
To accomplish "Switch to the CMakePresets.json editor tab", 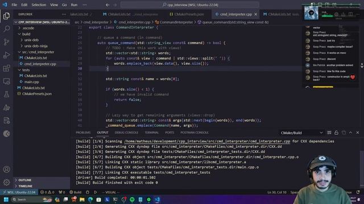I will click(x=187, y=14).
